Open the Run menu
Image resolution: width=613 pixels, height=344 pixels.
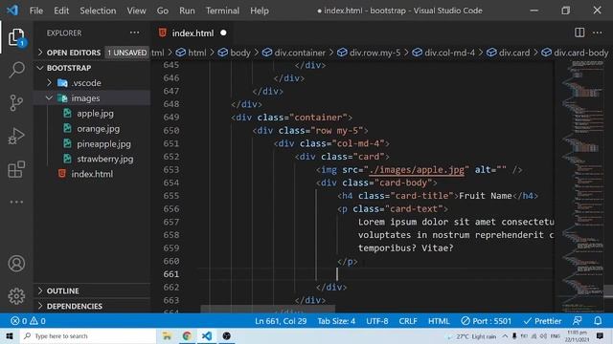187,11
